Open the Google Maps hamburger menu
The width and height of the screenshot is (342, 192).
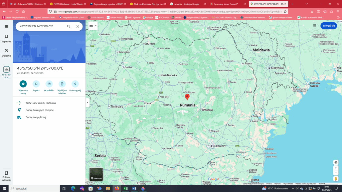(x=6, y=26)
